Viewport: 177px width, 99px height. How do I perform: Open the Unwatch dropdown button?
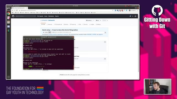point(89,20)
